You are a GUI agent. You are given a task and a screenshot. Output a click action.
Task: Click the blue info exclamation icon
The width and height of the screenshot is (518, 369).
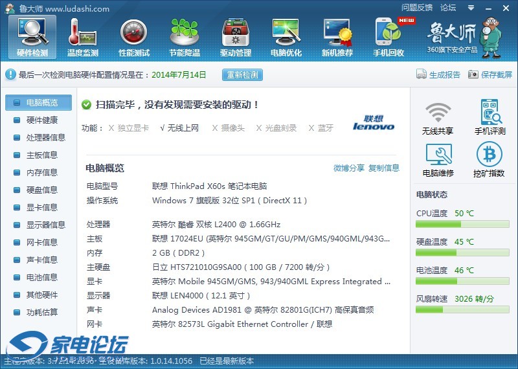click(x=10, y=74)
